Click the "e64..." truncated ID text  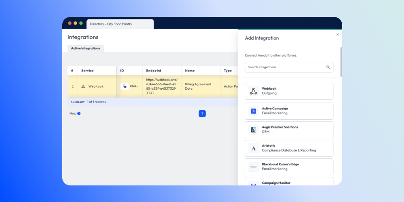tap(134, 86)
